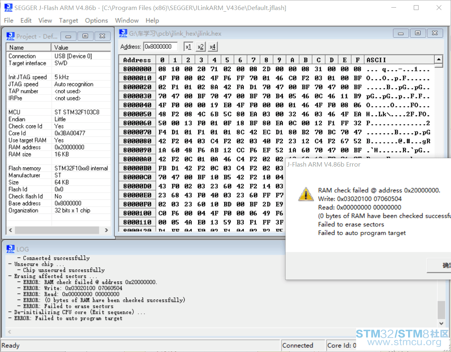This screenshot has height=352, width=451.
Task: Select hex row at address 8000100
Action: pos(201,213)
